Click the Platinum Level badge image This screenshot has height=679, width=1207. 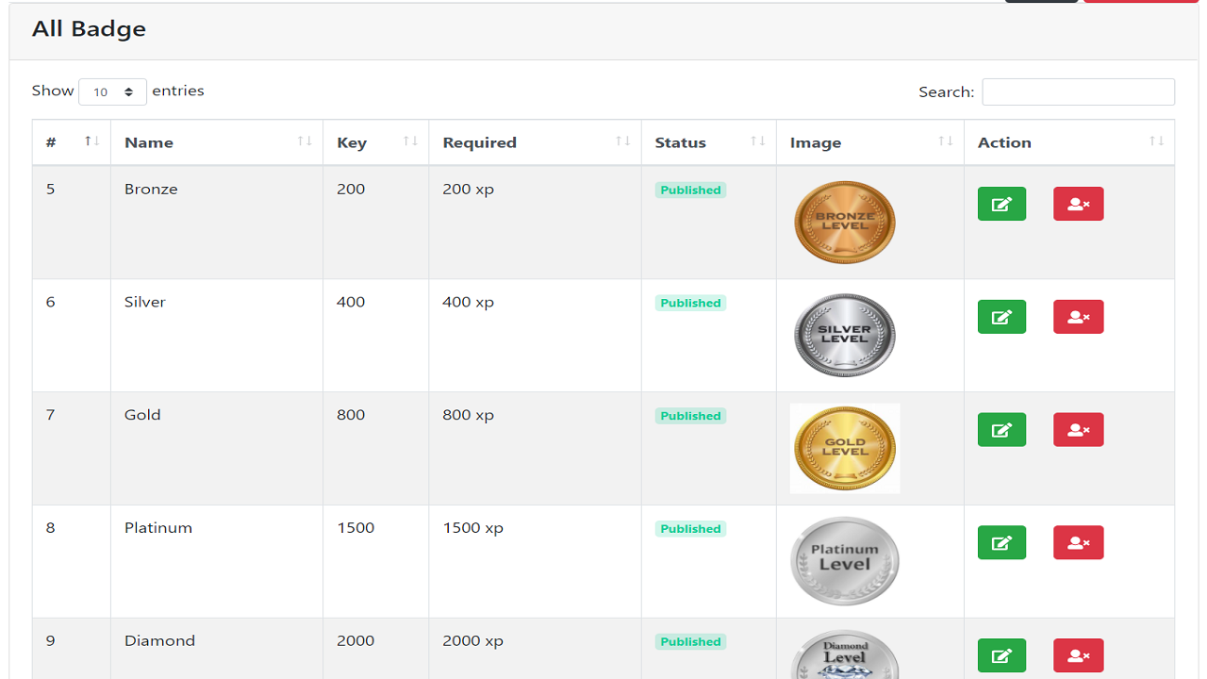point(844,561)
